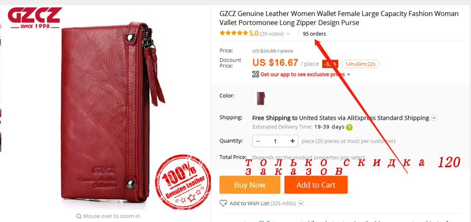The image size is (471, 222).
Task: Click the -33% discount badge
Action: (x=330, y=64)
